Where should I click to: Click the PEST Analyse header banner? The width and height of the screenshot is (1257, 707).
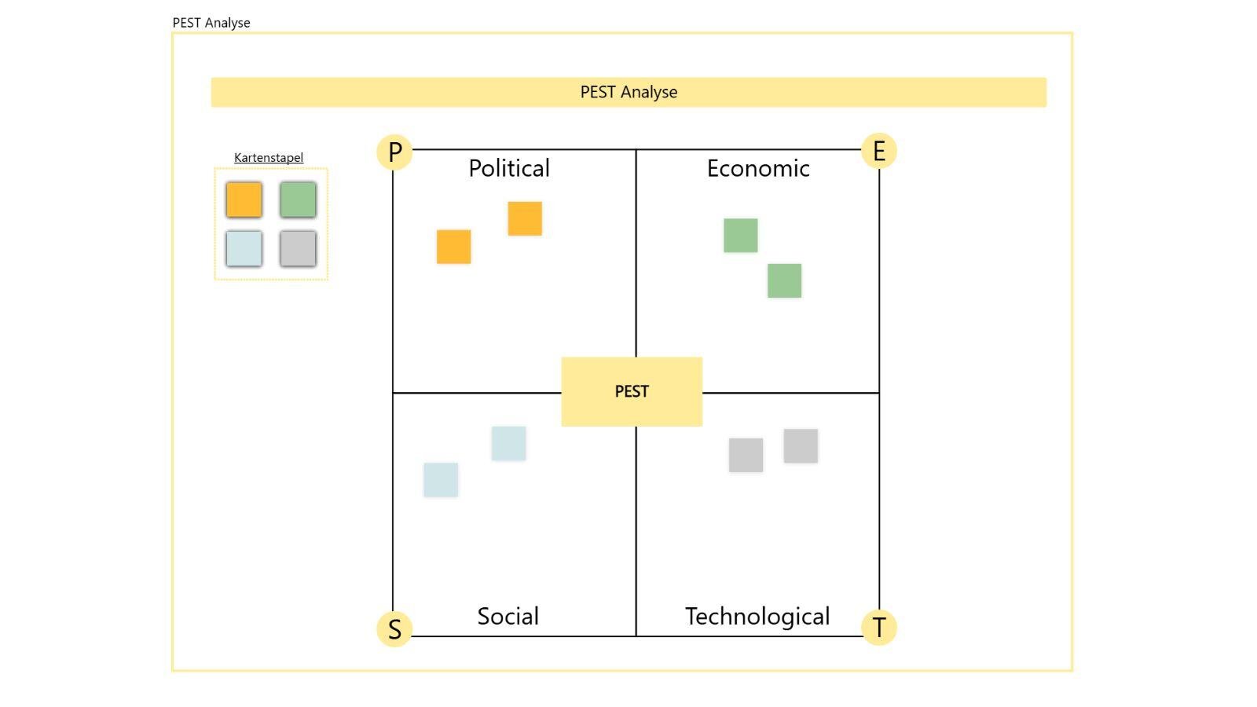[x=628, y=92]
